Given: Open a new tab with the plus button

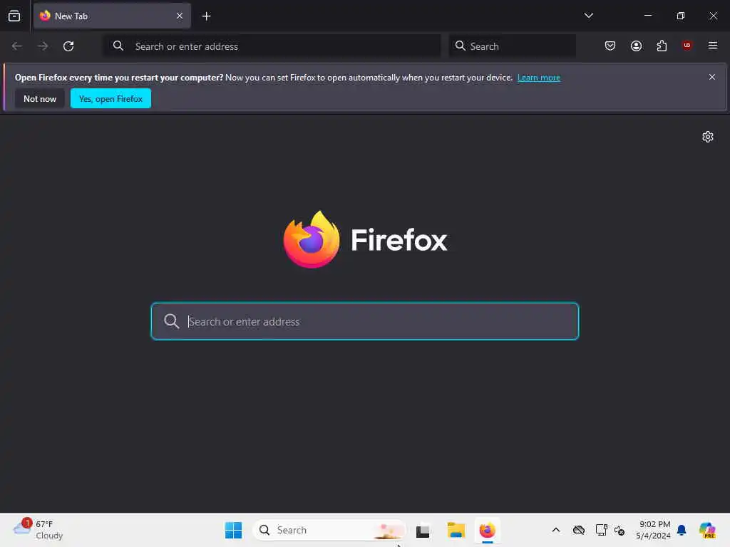Looking at the screenshot, I should (206, 16).
